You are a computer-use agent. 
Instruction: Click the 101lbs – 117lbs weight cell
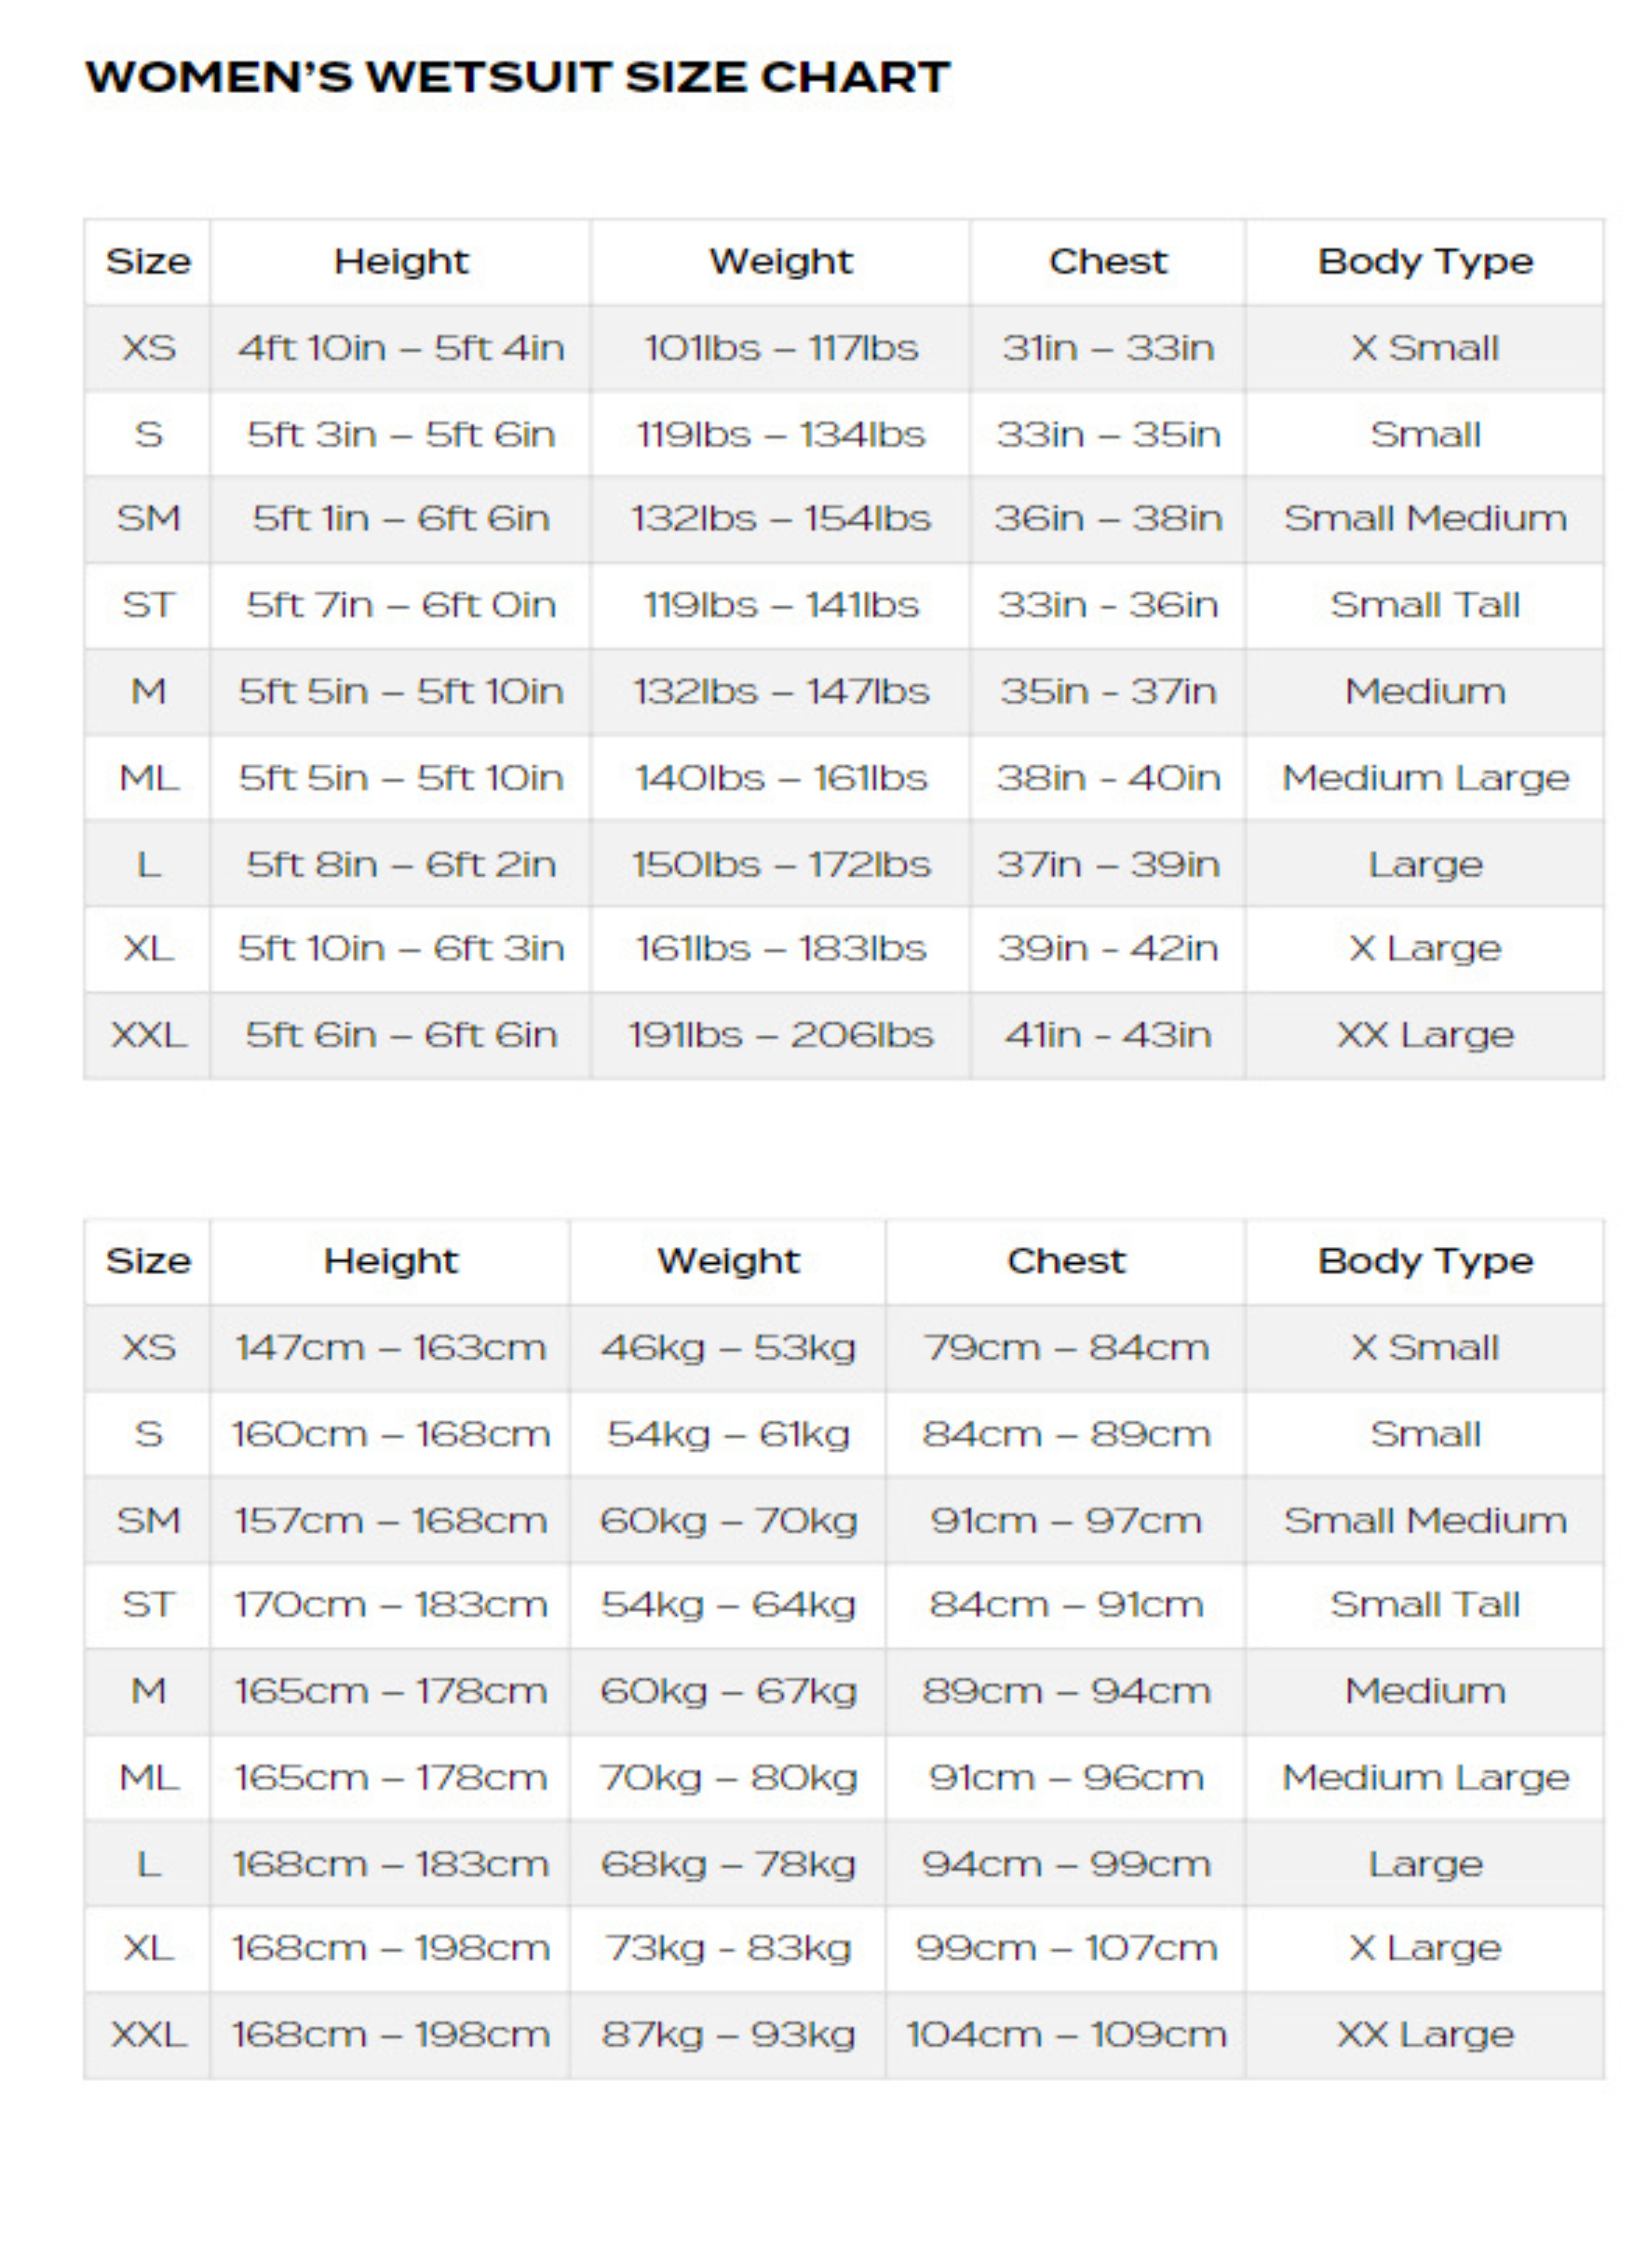[x=780, y=348]
